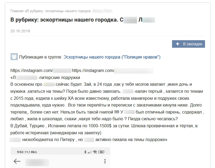Click the 'В рубрику' breadcrumb text

[59, 11]
